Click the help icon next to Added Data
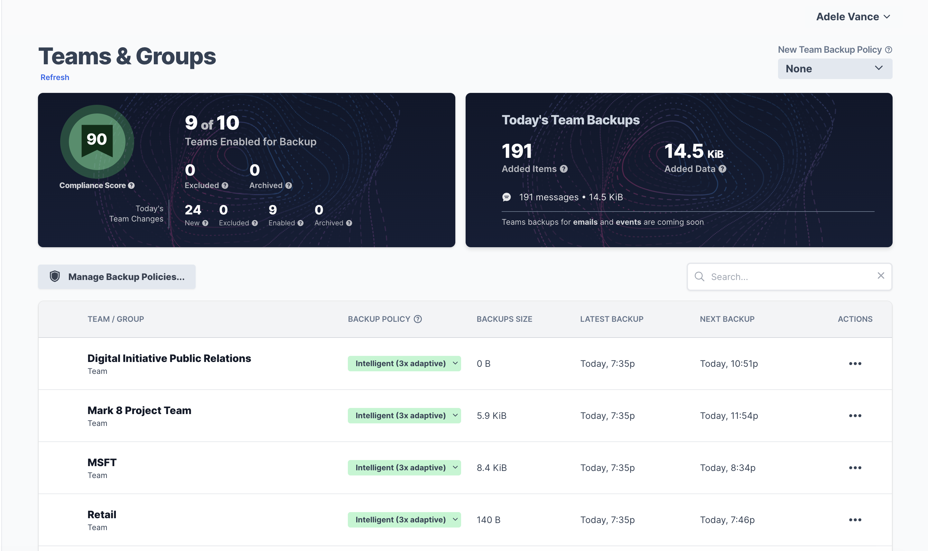Screen dimensions: 928x551 (x=722, y=169)
